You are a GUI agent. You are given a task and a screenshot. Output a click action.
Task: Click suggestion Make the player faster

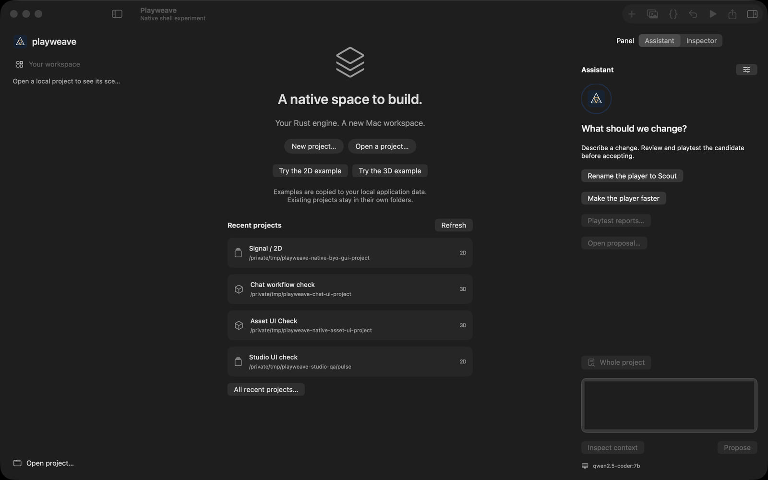[624, 198]
